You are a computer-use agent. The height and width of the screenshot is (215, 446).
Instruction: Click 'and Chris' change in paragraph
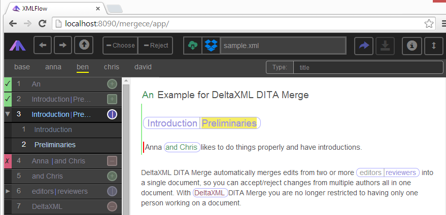(x=182, y=147)
